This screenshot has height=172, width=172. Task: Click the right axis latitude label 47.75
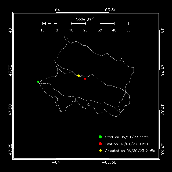(162, 70)
